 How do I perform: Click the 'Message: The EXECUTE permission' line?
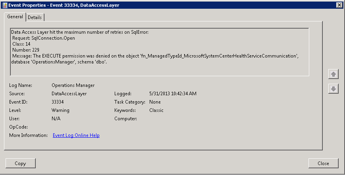click(x=155, y=56)
